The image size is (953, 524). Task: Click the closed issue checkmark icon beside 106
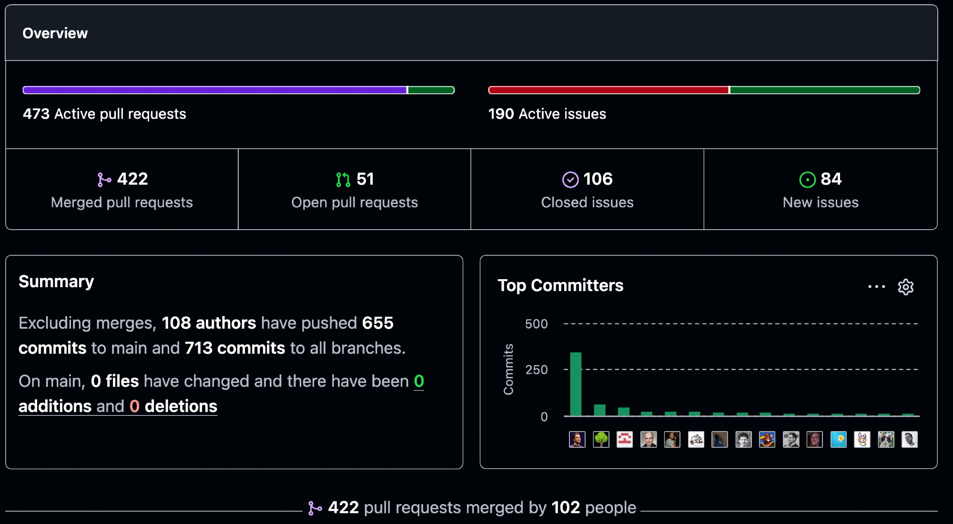click(x=570, y=180)
